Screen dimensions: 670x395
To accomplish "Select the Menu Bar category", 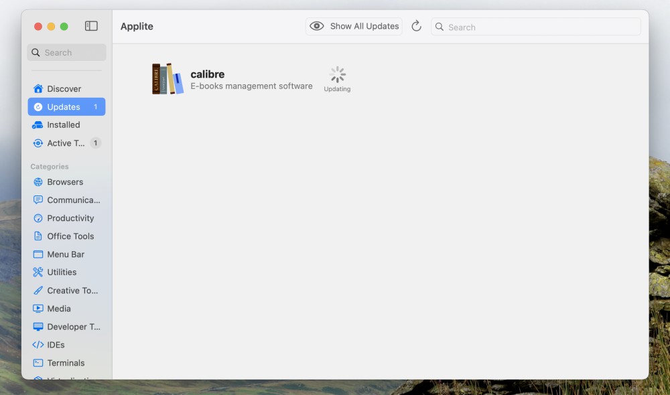I will (66, 254).
